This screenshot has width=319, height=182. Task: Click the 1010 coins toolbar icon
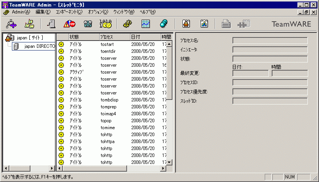tap(105, 24)
